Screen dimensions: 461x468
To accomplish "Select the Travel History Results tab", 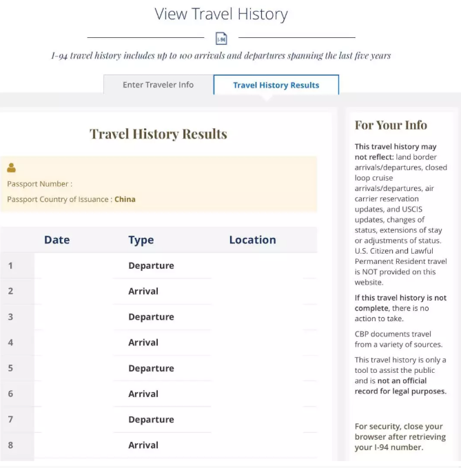I will (276, 85).
